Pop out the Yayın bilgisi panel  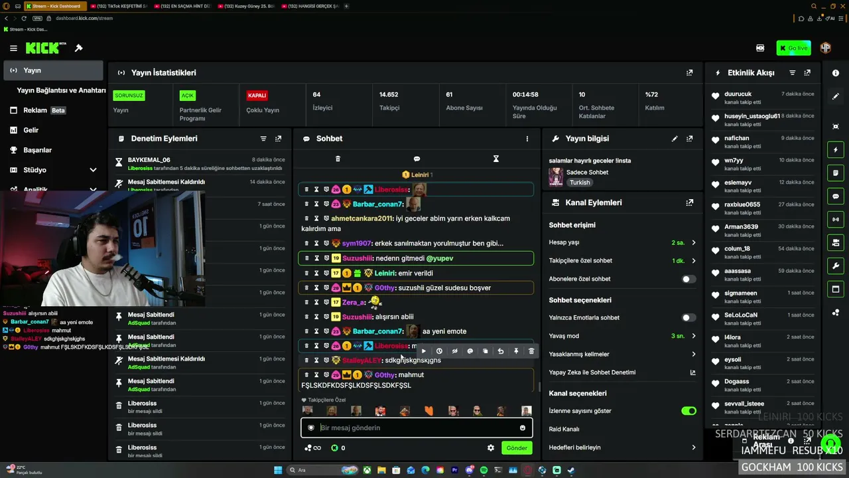(690, 139)
